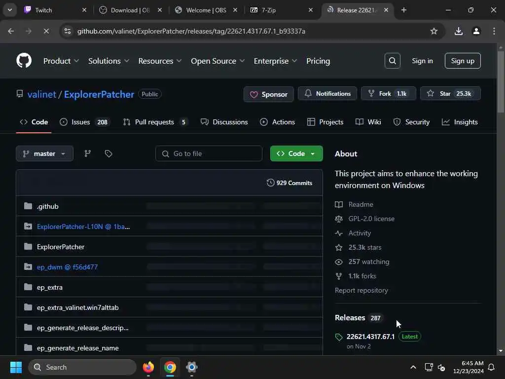Click the muted volume tray icon
The width and height of the screenshot is (505, 379).
[441, 367]
